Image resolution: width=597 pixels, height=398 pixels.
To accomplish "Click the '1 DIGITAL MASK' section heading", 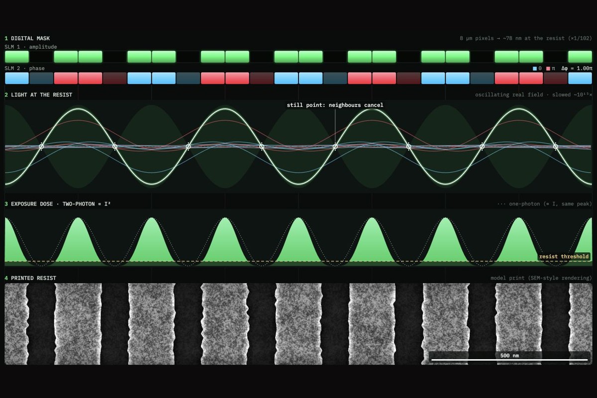I will [x=27, y=38].
